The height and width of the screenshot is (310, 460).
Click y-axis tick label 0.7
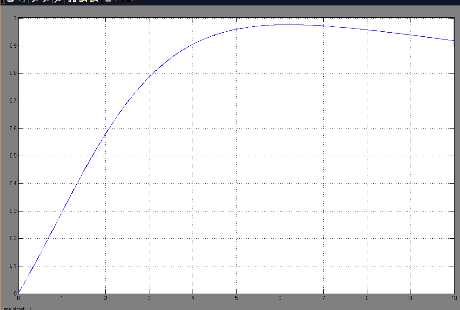click(13, 101)
